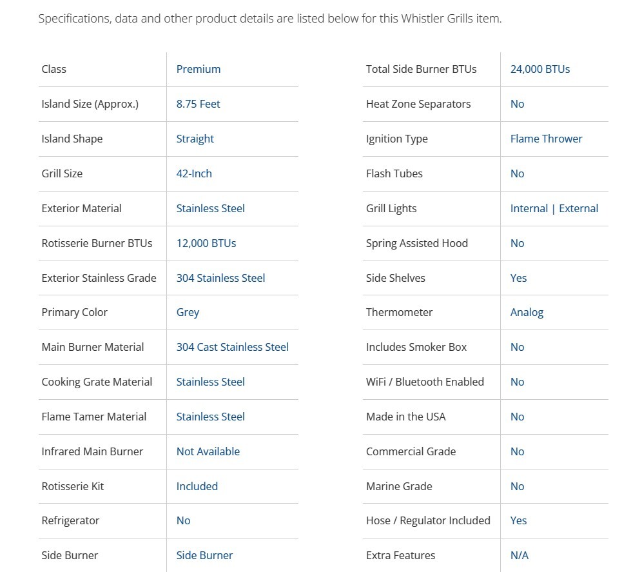
Task: Click the Exterior Material Stainless Steel link
Action: click(210, 208)
